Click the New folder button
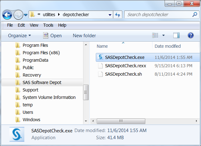201x146 pixels. coord(84,36)
